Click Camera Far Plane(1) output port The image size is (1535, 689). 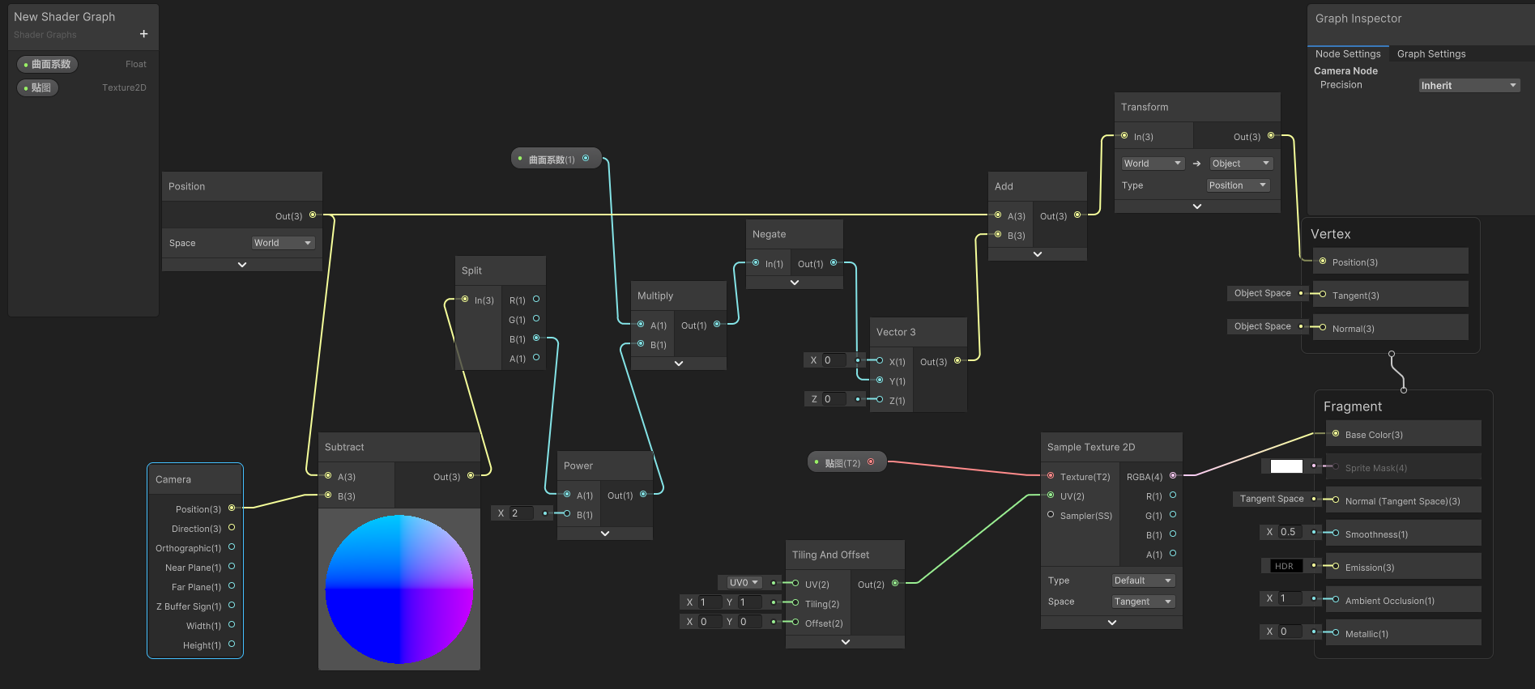232,586
